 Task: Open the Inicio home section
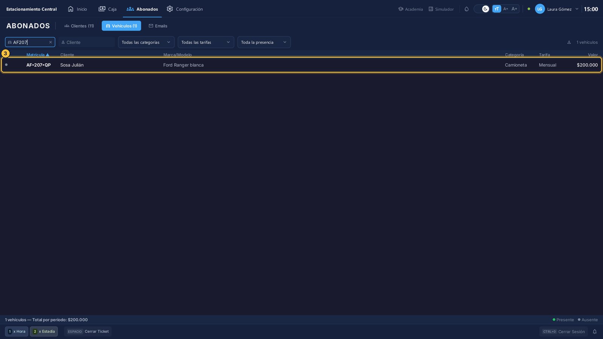[77, 9]
